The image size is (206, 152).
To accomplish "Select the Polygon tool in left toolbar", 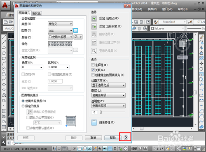I will (4, 53).
